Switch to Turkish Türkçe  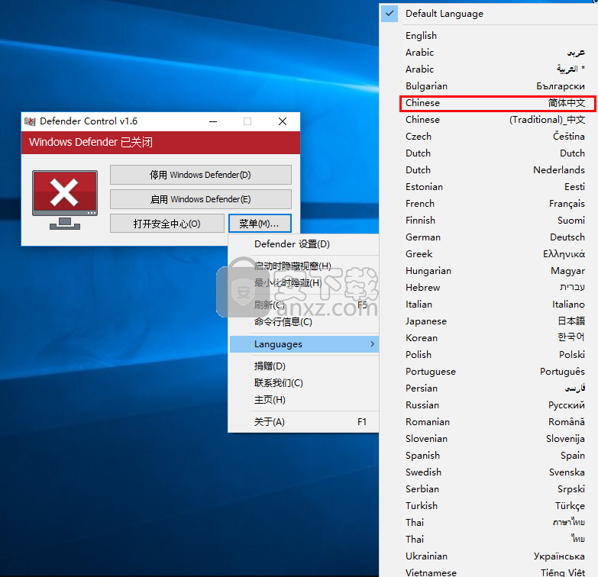click(490, 506)
